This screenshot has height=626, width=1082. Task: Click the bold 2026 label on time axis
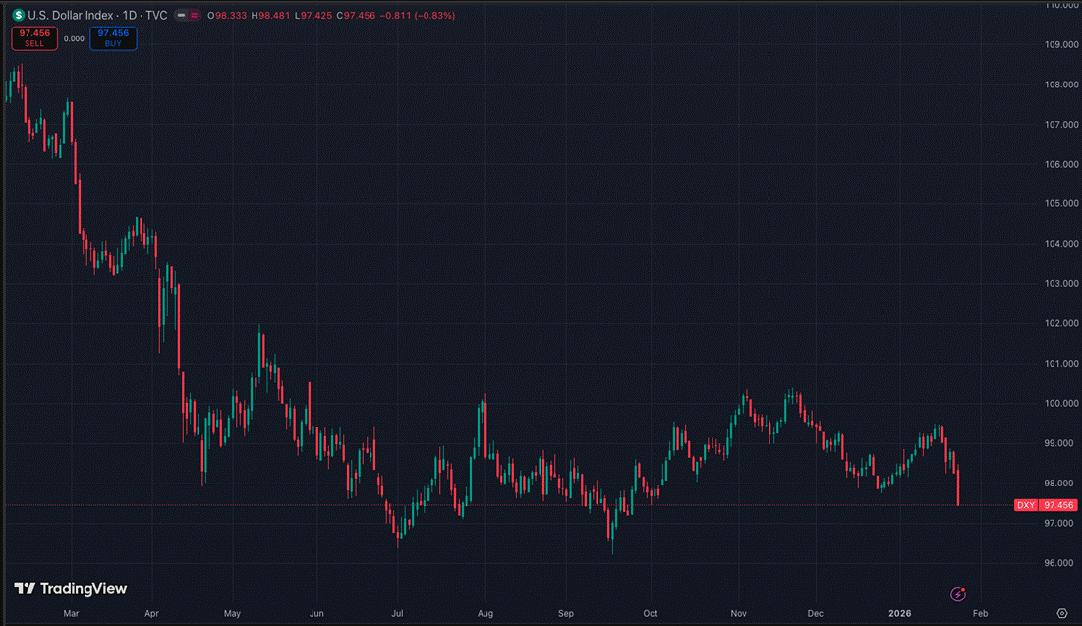(x=900, y=613)
